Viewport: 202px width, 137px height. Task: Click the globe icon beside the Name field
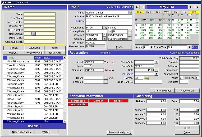pos(130,13)
